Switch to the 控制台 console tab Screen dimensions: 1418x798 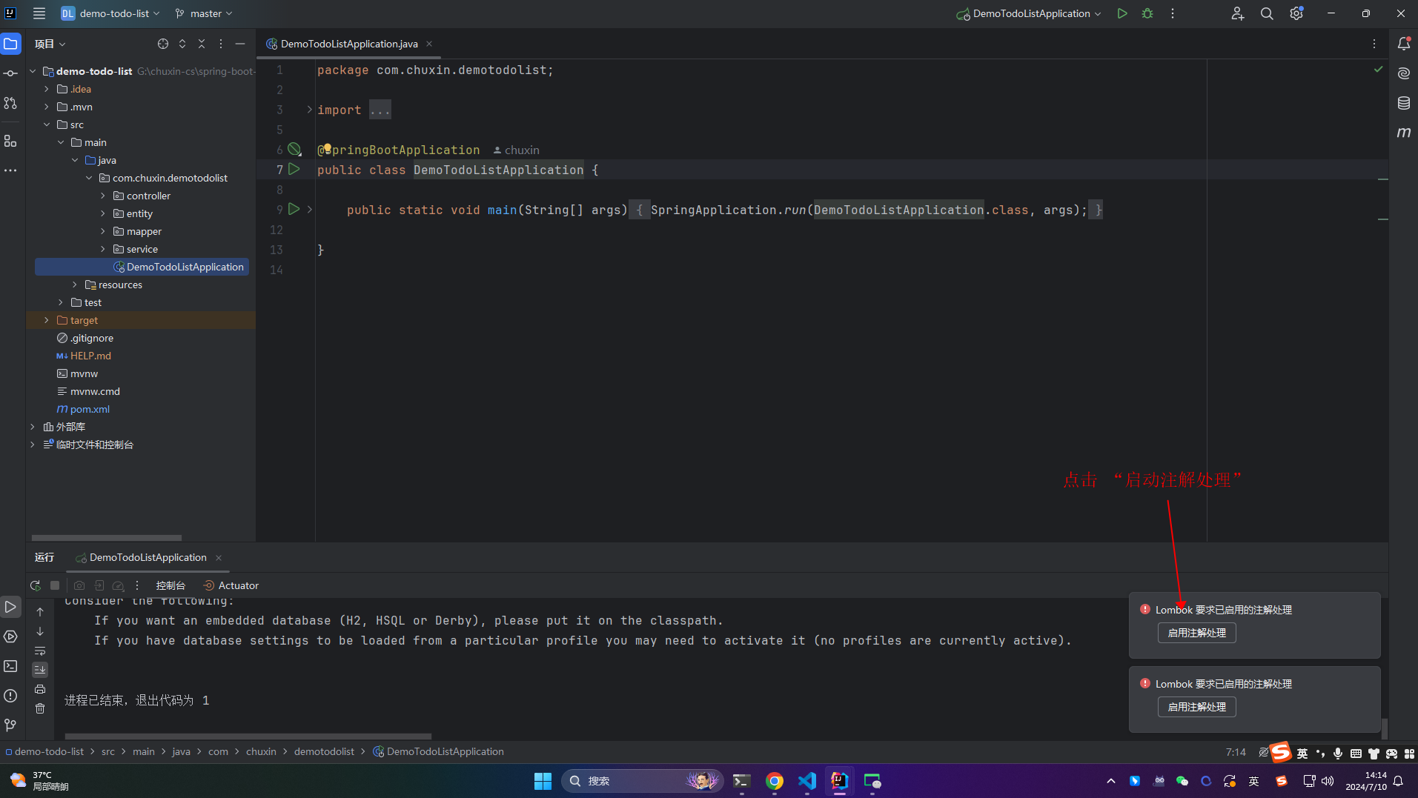point(170,585)
